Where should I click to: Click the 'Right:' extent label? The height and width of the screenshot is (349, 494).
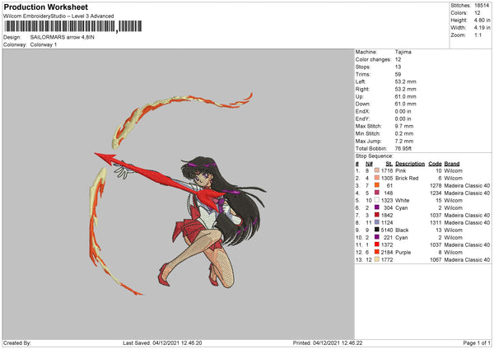coord(362,89)
